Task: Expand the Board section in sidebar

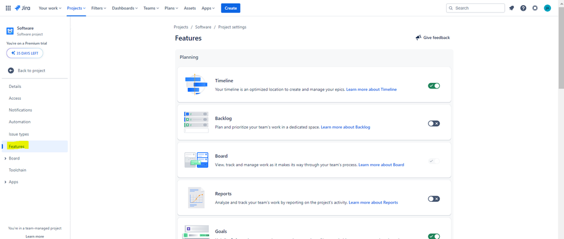Action: pos(6,158)
